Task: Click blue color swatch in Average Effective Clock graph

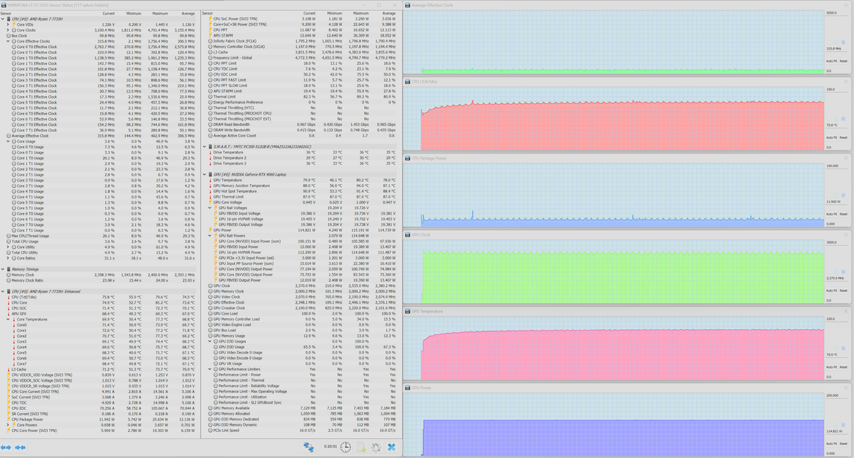Action: pos(843,41)
